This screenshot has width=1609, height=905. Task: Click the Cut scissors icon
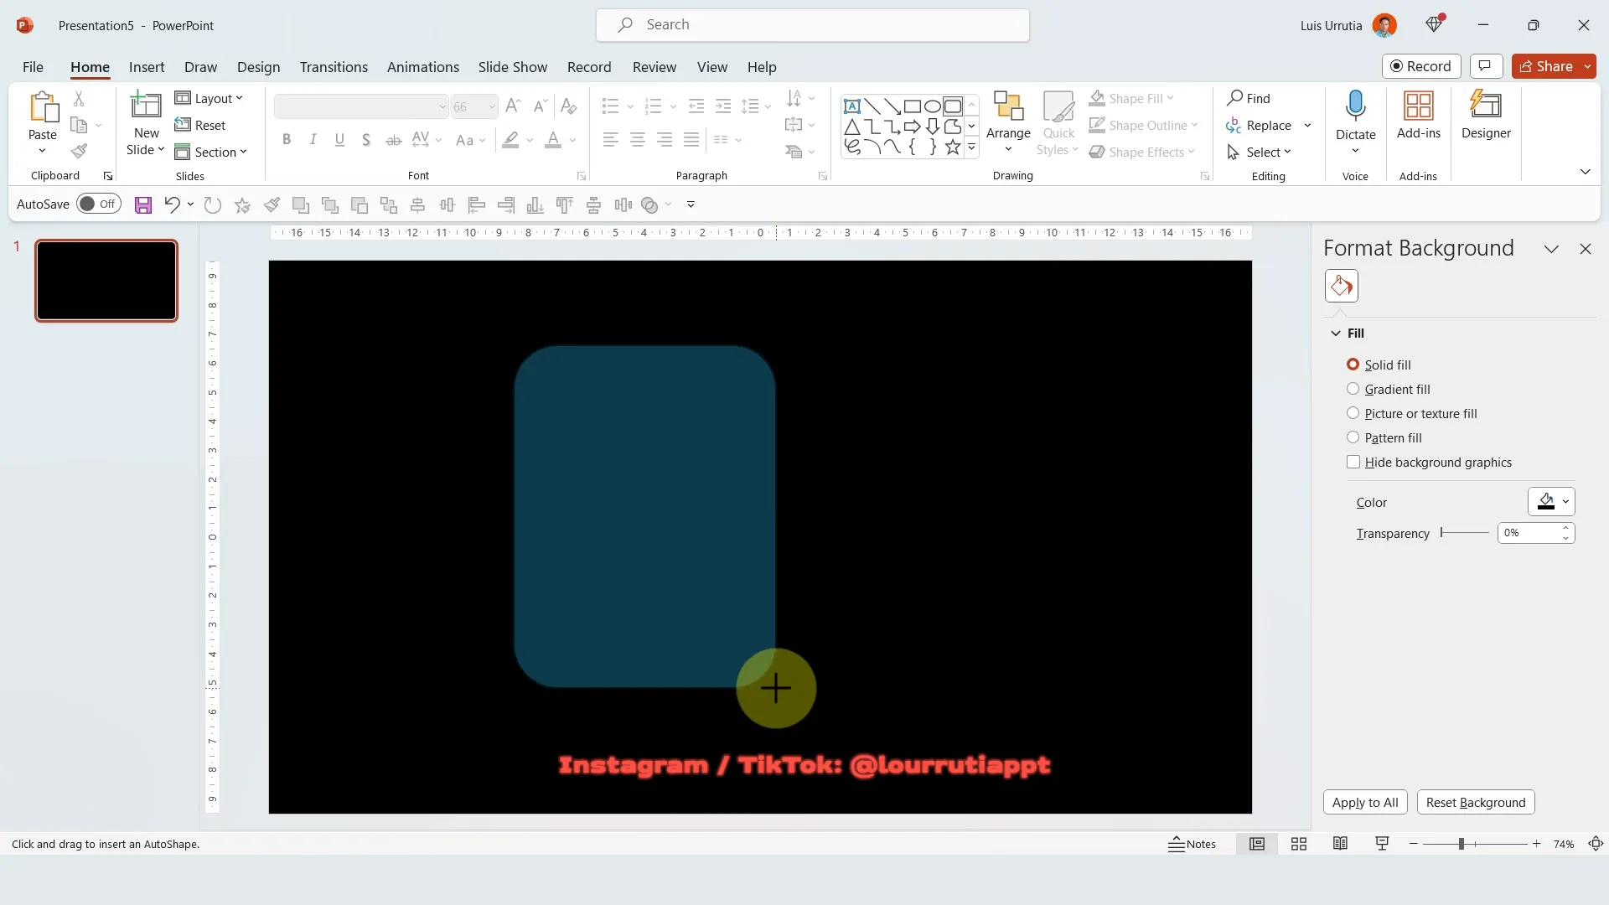tap(79, 99)
